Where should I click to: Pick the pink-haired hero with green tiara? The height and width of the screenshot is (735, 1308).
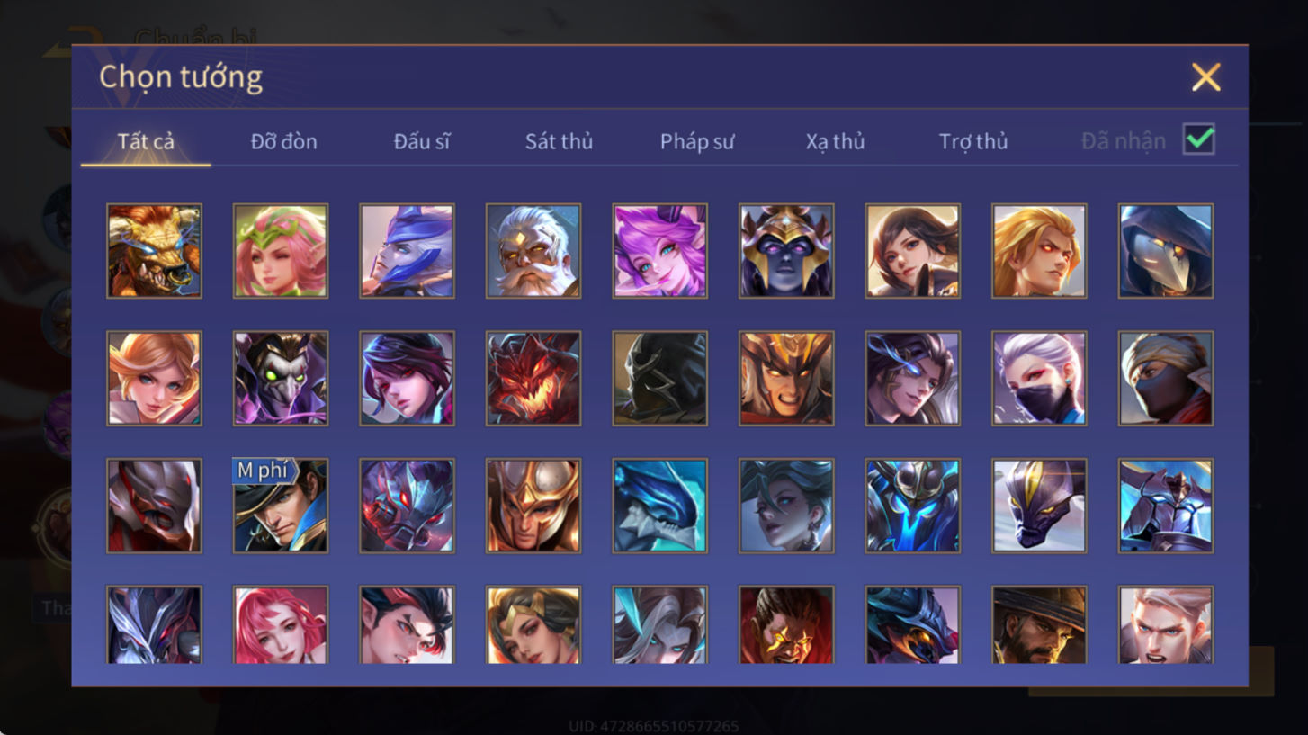point(281,250)
